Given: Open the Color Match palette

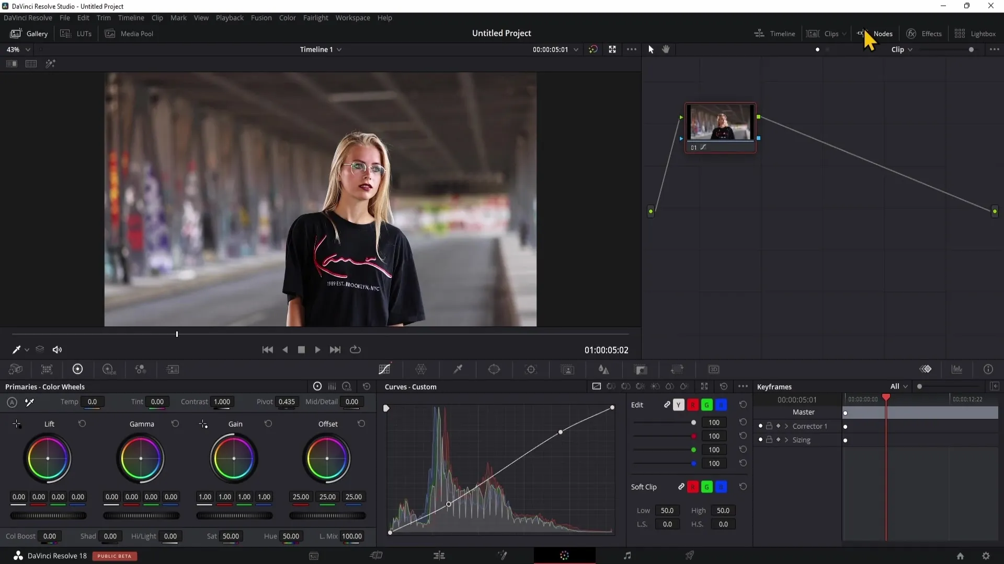Looking at the screenshot, I should click(47, 369).
